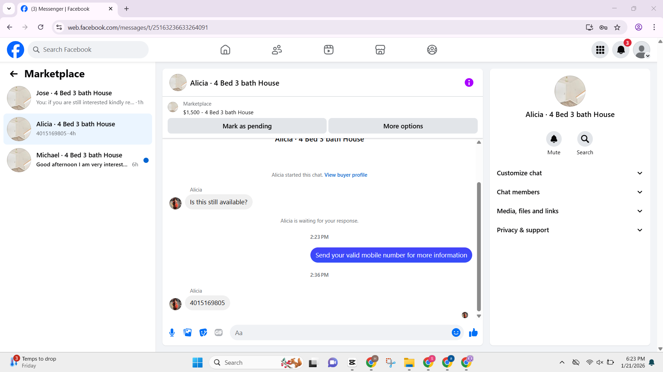Image resolution: width=663 pixels, height=372 pixels.
Task: Choose a sticker icon in composer
Action: tap(203, 333)
